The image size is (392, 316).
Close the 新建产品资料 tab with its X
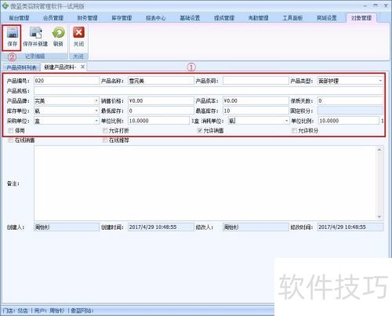(x=82, y=67)
